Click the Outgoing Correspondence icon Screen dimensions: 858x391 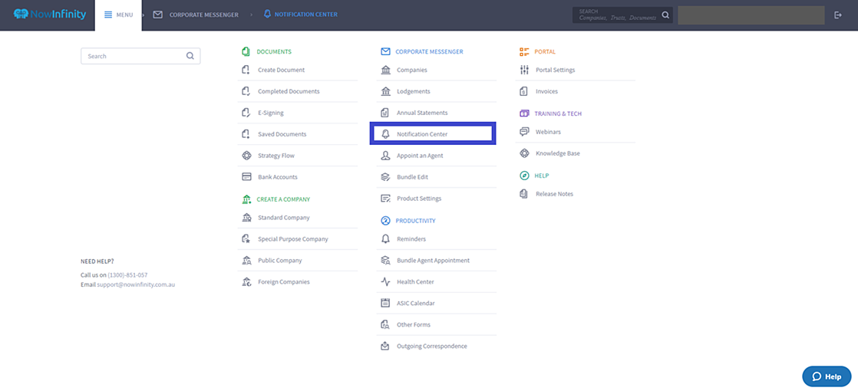click(385, 346)
